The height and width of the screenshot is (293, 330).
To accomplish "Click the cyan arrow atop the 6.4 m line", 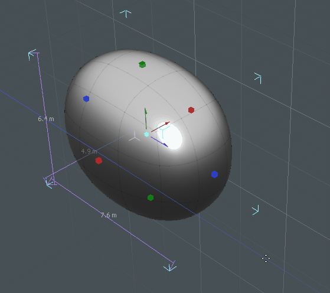I will coord(32,54).
